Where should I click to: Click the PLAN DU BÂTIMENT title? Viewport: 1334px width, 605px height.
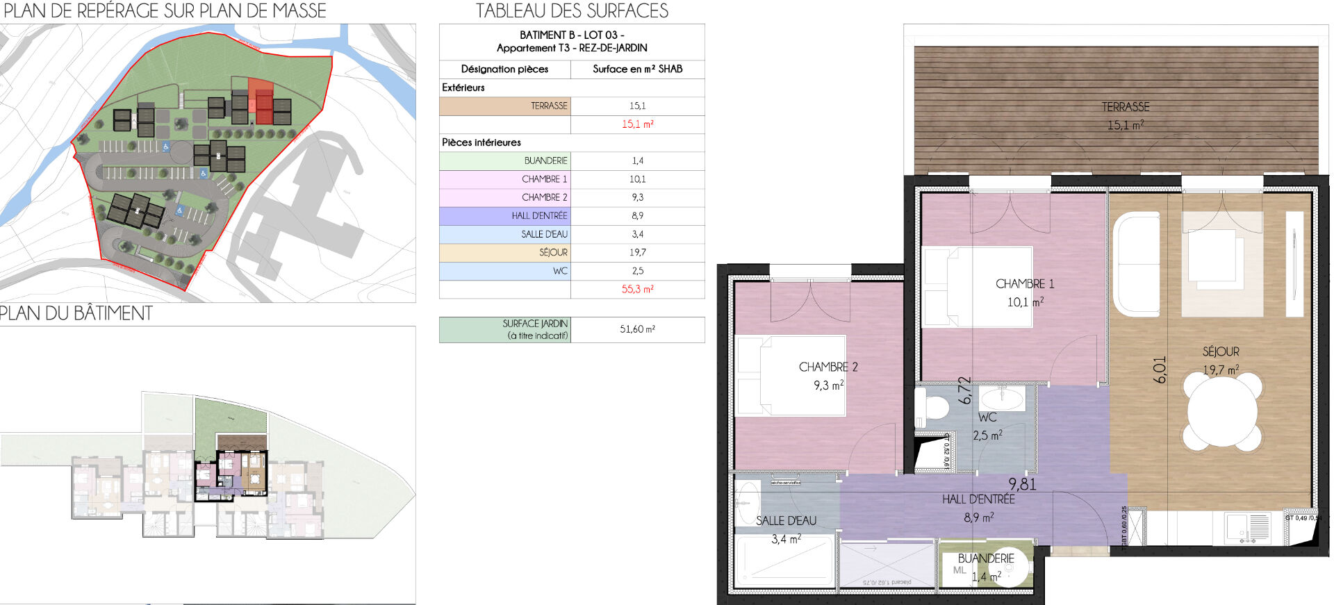coord(76,314)
